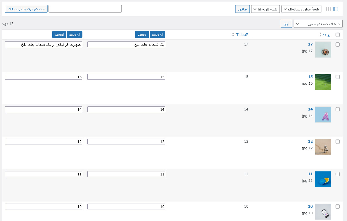This screenshot has height=221, width=347.
Task: Click the leftmost Save All button
Action: pyautogui.click(x=75, y=35)
